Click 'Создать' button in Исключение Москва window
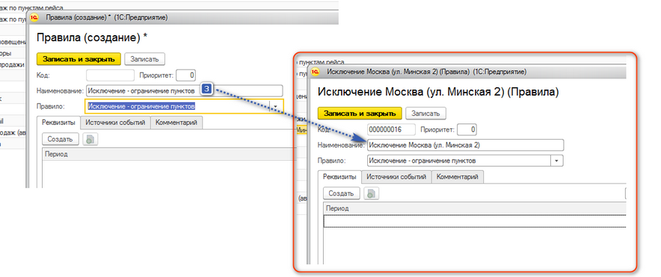661x277 pixels. click(342, 193)
